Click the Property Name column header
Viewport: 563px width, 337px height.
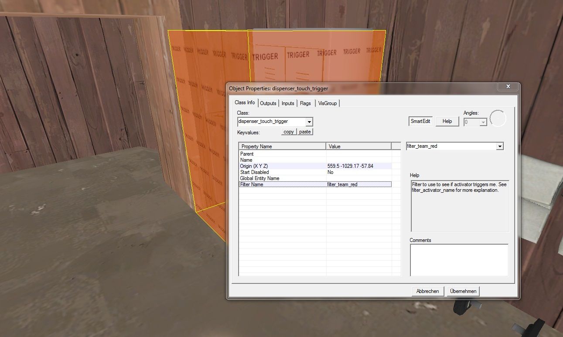pyautogui.click(x=282, y=146)
